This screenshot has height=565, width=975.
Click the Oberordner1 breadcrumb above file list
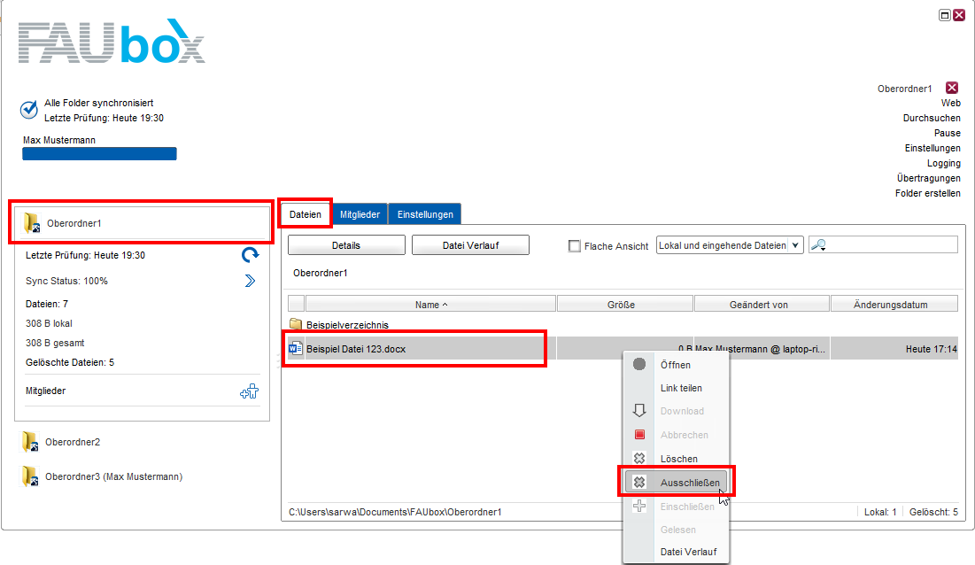[x=321, y=273]
